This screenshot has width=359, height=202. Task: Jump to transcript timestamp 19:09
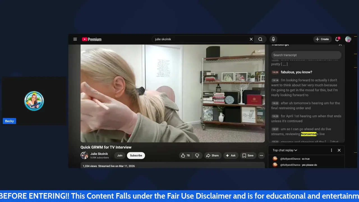point(275,72)
